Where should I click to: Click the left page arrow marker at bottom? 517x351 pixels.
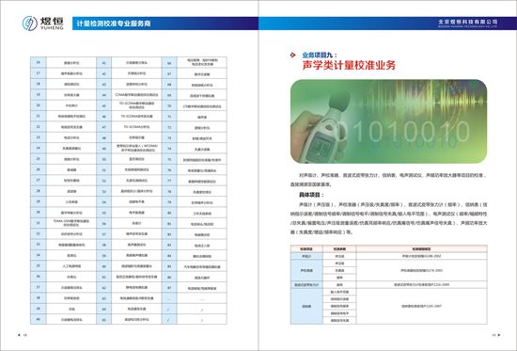click(x=19, y=335)
